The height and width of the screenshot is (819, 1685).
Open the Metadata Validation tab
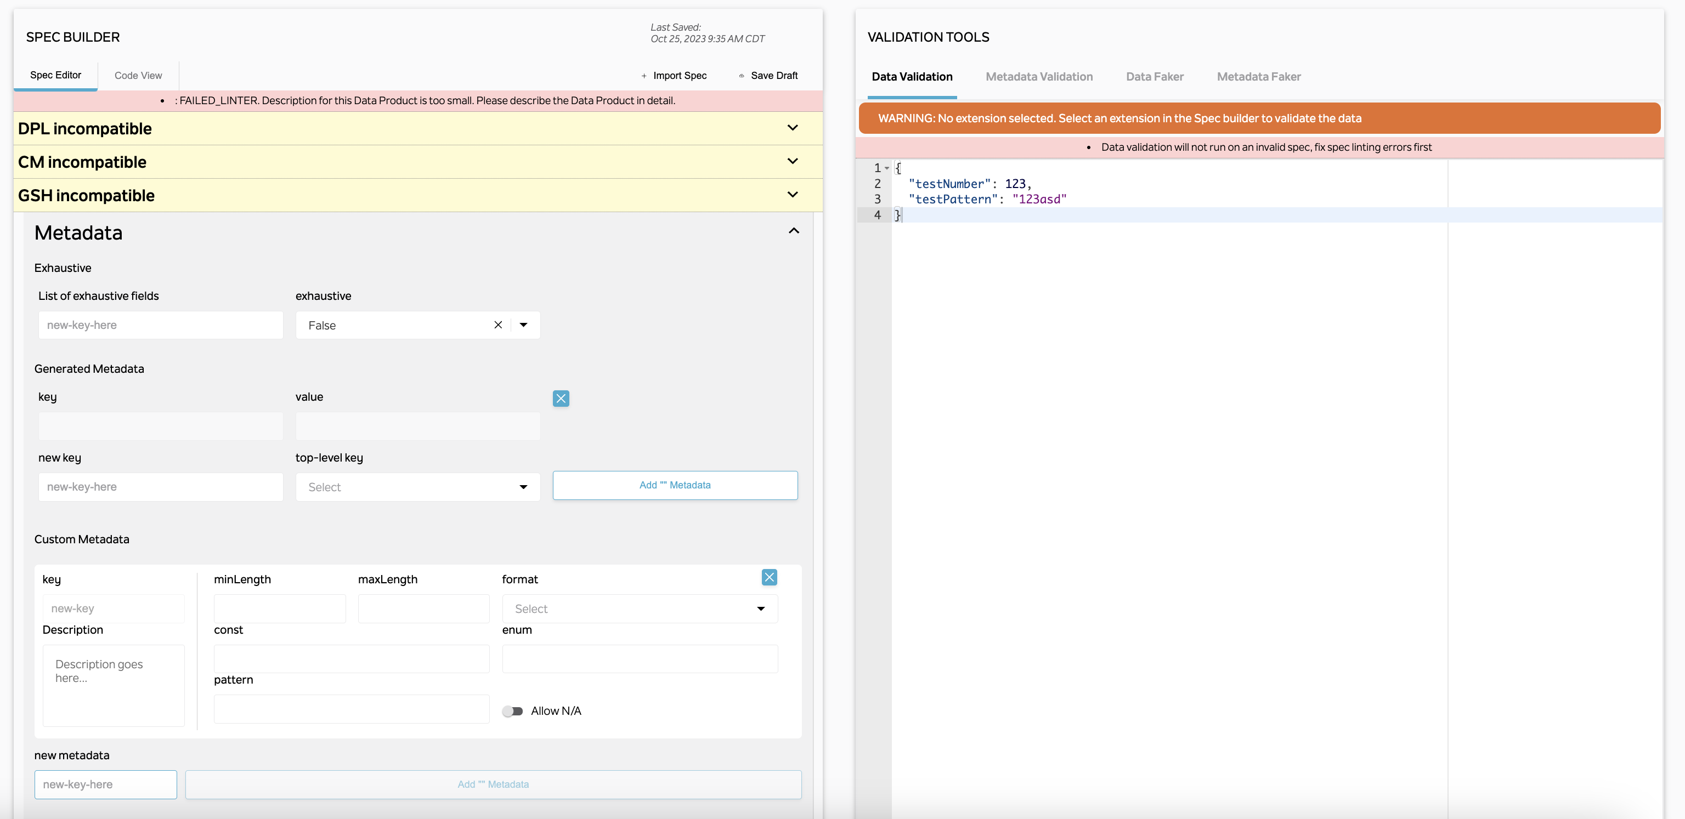(x=1039, y=77)
